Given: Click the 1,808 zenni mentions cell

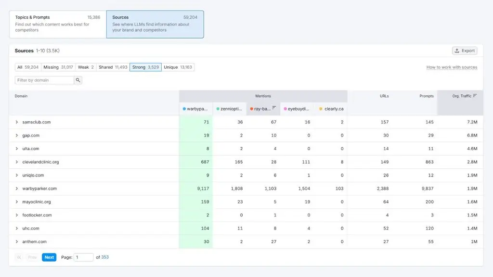Looking at the screenshot, I should pos(237,189).
